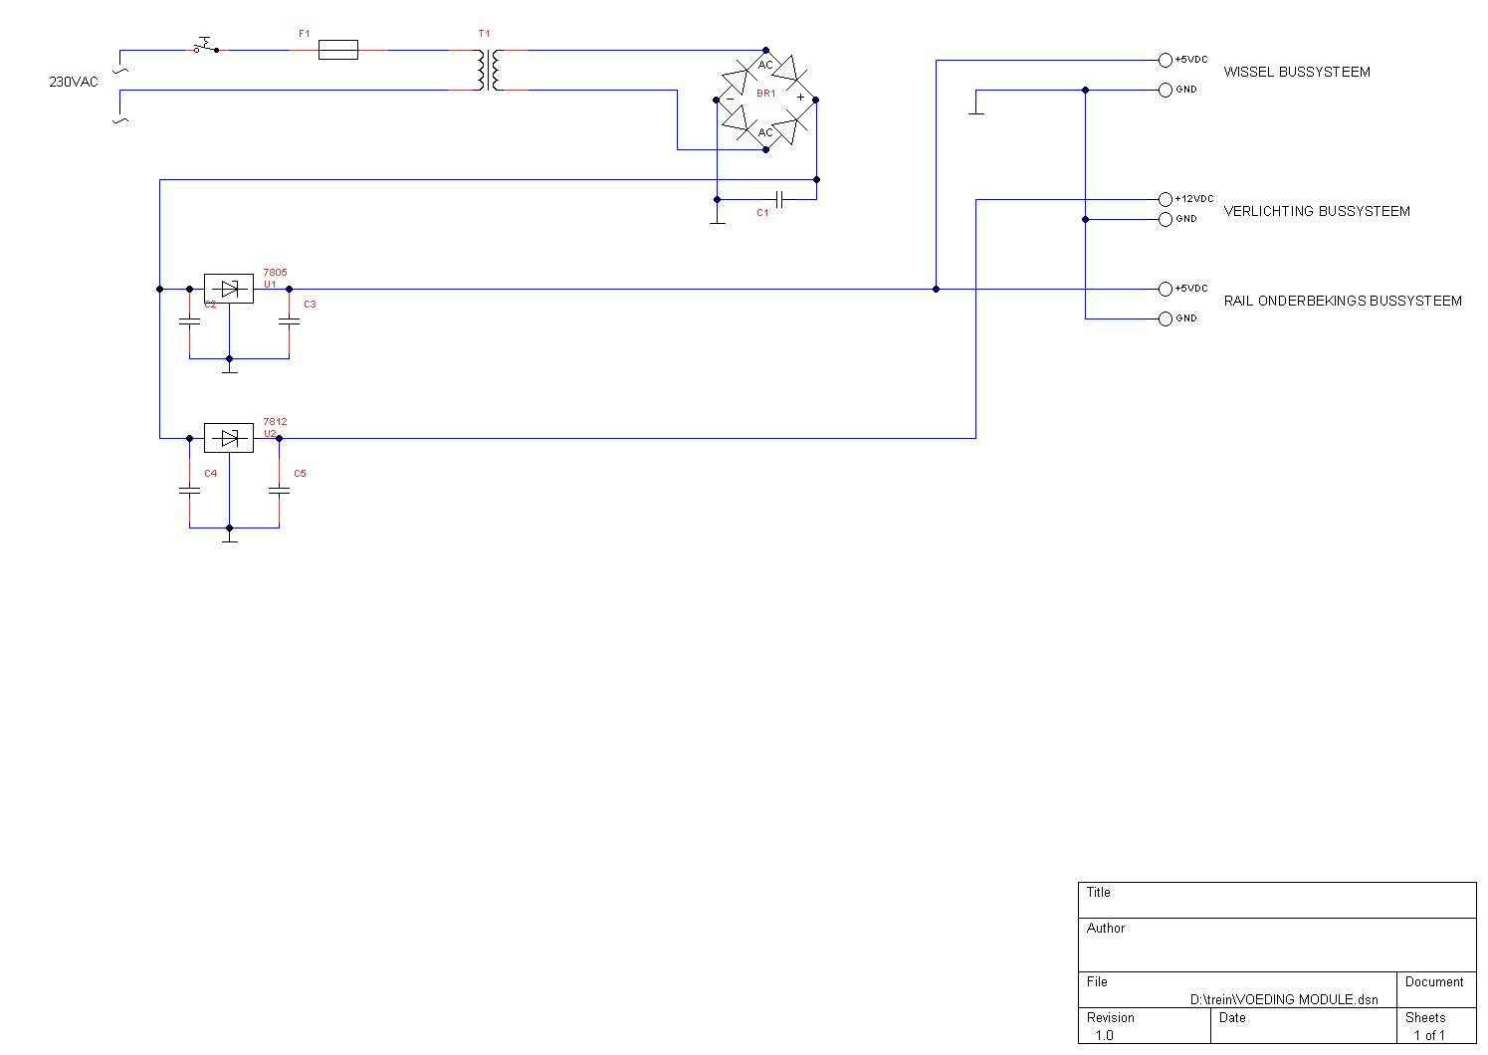The height and width of the screenshot is (1055, 1488).
Task: Select the F1 fuse symbol
Action: (338, 50)
